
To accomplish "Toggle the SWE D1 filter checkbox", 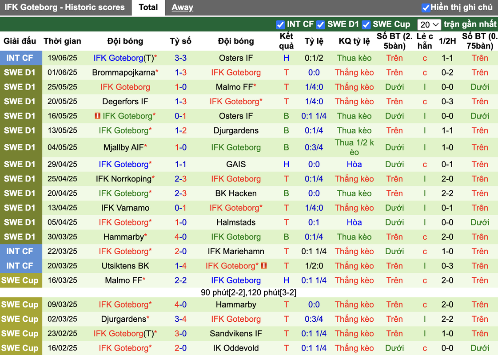I will tap(320, 24).
